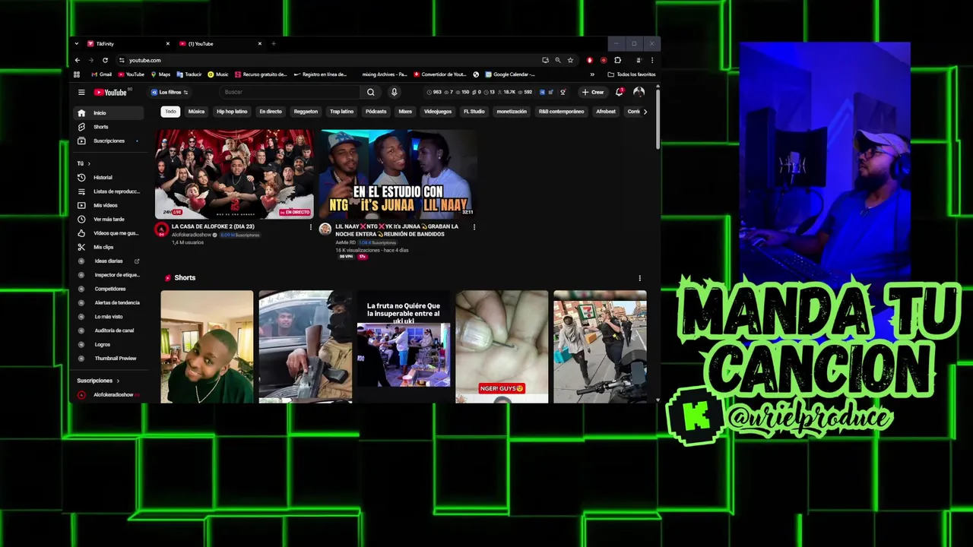Bookmark this page with the star icon

click(570, 60)
